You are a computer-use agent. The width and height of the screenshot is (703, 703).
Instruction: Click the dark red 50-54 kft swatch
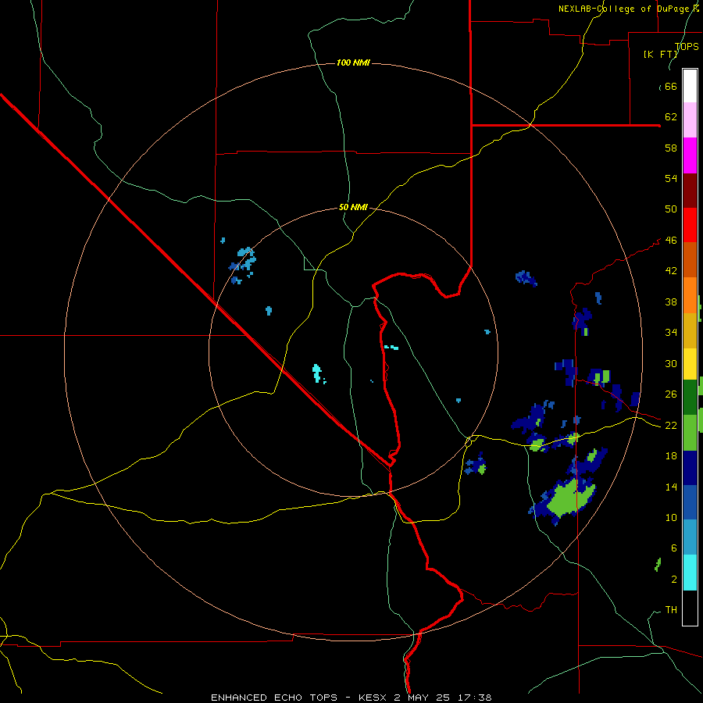(x=690, y=190)
